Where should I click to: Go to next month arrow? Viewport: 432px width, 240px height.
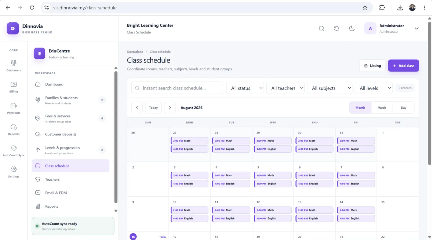pyautogui.click(x=170, y=108)
